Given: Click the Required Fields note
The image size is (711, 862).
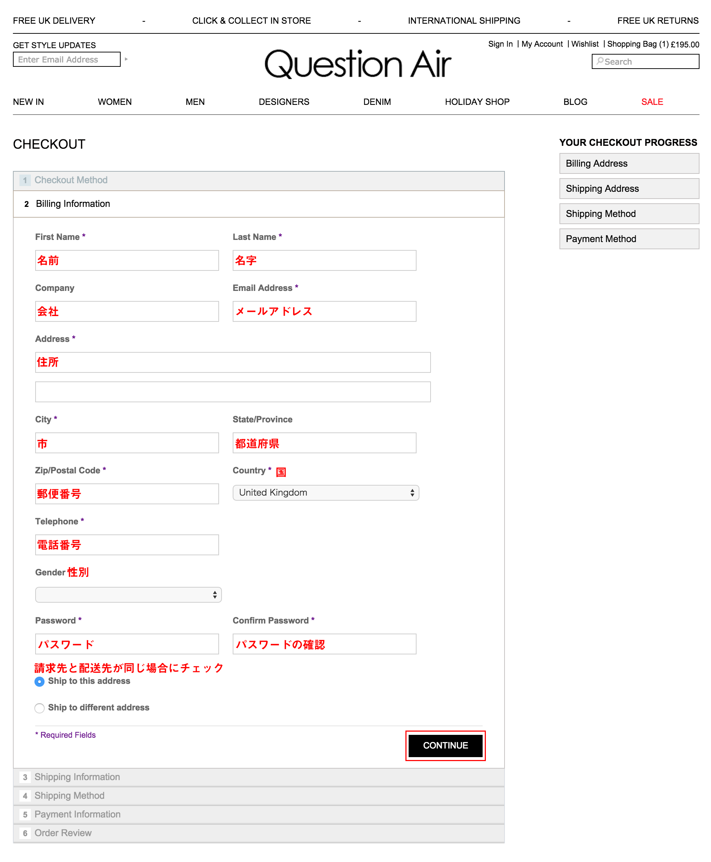Looking at the screenshot, I should click(65, 735).
